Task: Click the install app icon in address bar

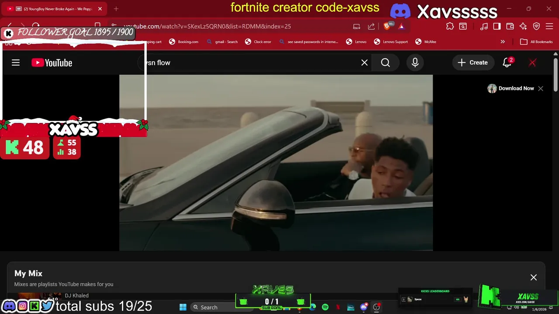Action: click(357, 26)
